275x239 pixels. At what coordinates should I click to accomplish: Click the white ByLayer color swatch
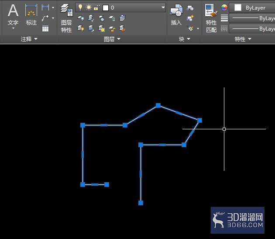(238, 8)
